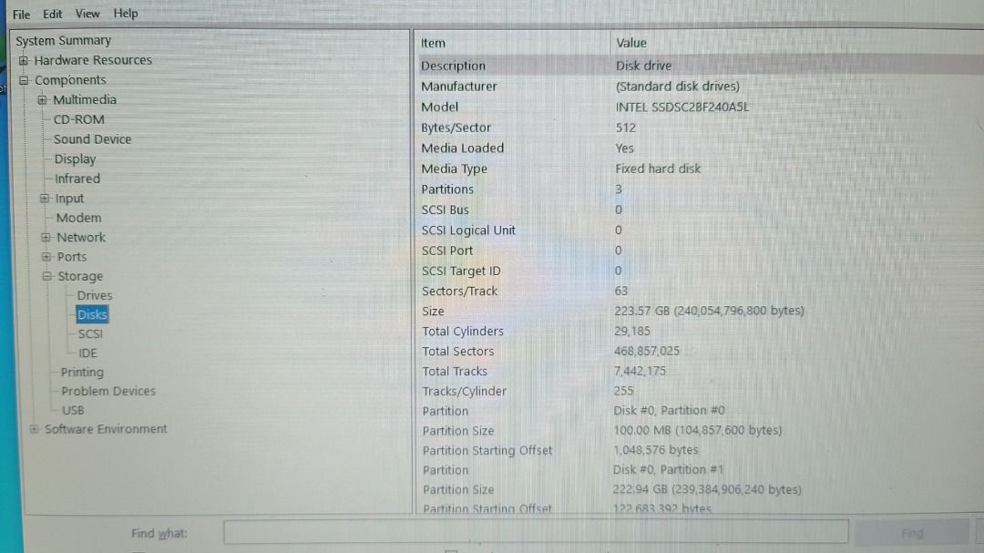The image size is (984, 553).
Task: Select Drives under Storage
Action: pos(95,295)
